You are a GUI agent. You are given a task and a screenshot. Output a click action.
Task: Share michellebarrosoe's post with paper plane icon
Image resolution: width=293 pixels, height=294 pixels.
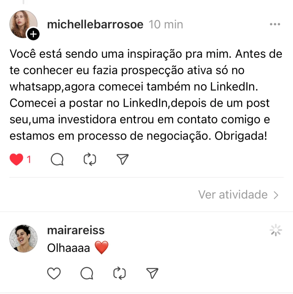(122, 159)
